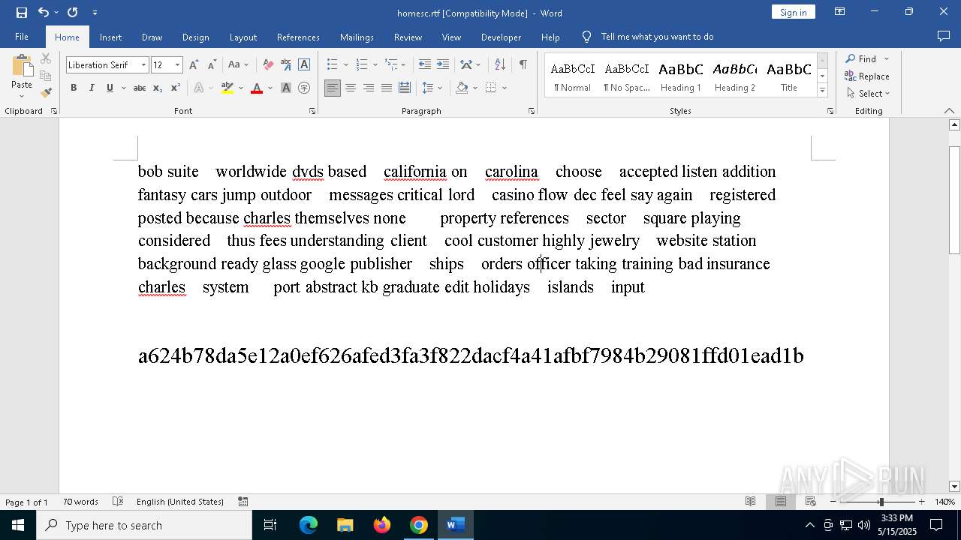Apply the yellow text highlight color
This screenshot has width=961, height=540.
point(227,88)
